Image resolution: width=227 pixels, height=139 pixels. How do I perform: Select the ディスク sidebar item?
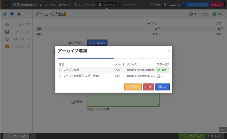tap(18, 24)
